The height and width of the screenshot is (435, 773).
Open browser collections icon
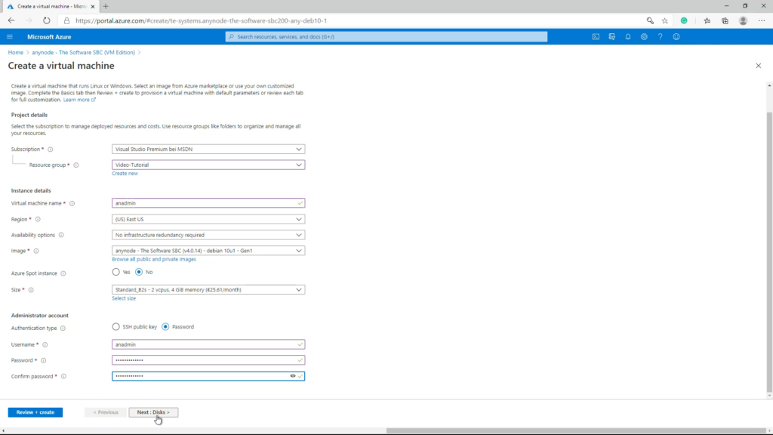click(725, 20)
